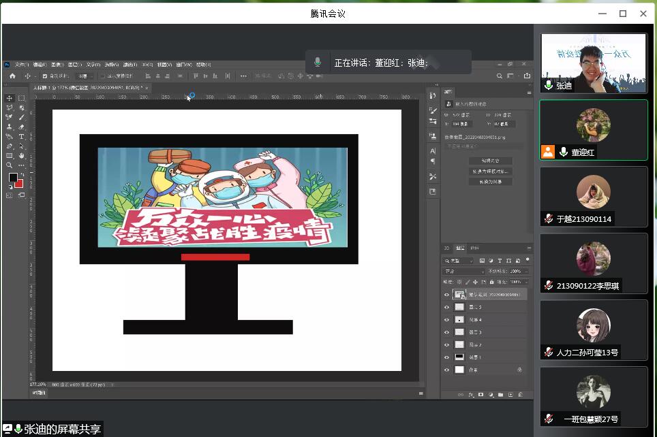Click 于越213090114 participant tile
The image size is (657, 437).
coord(594,197)
